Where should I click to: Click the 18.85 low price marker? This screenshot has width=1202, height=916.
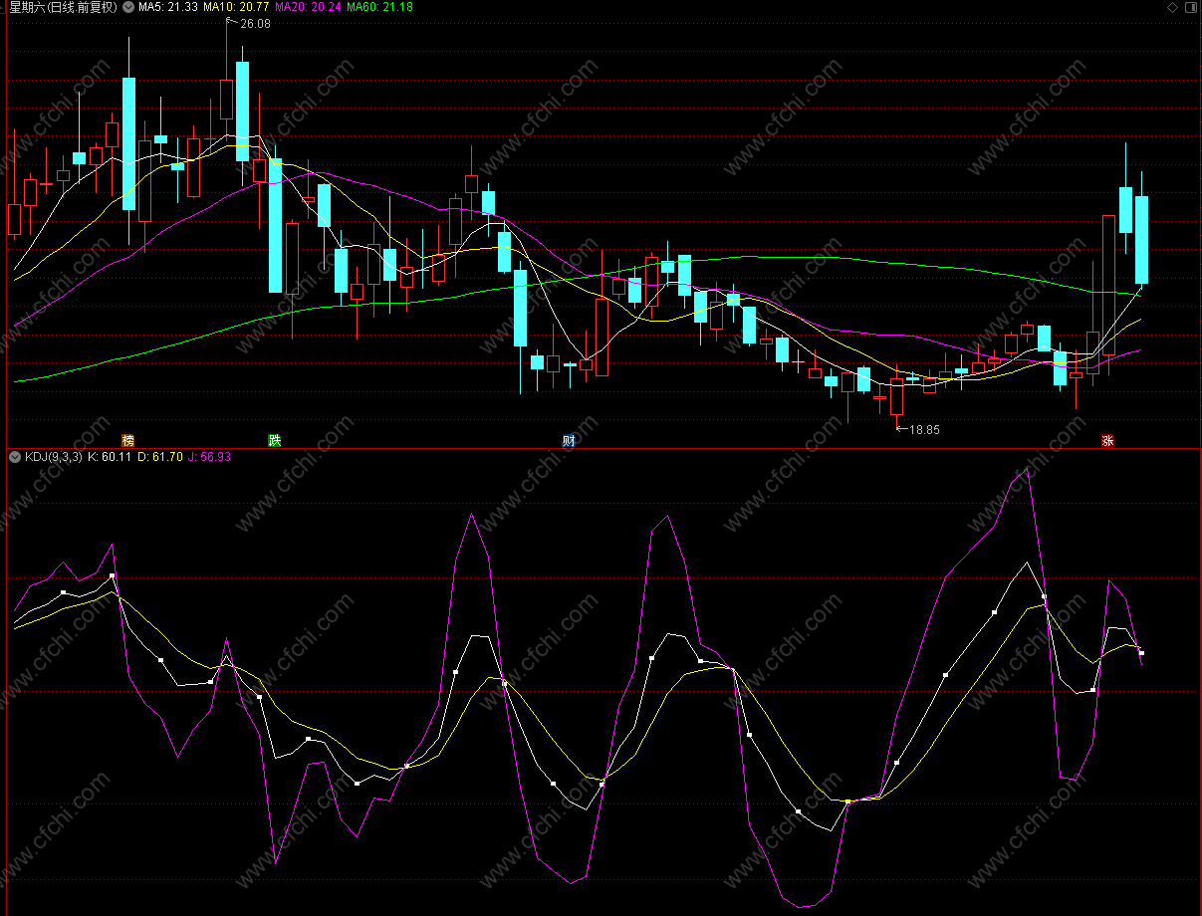pos(925,430)
